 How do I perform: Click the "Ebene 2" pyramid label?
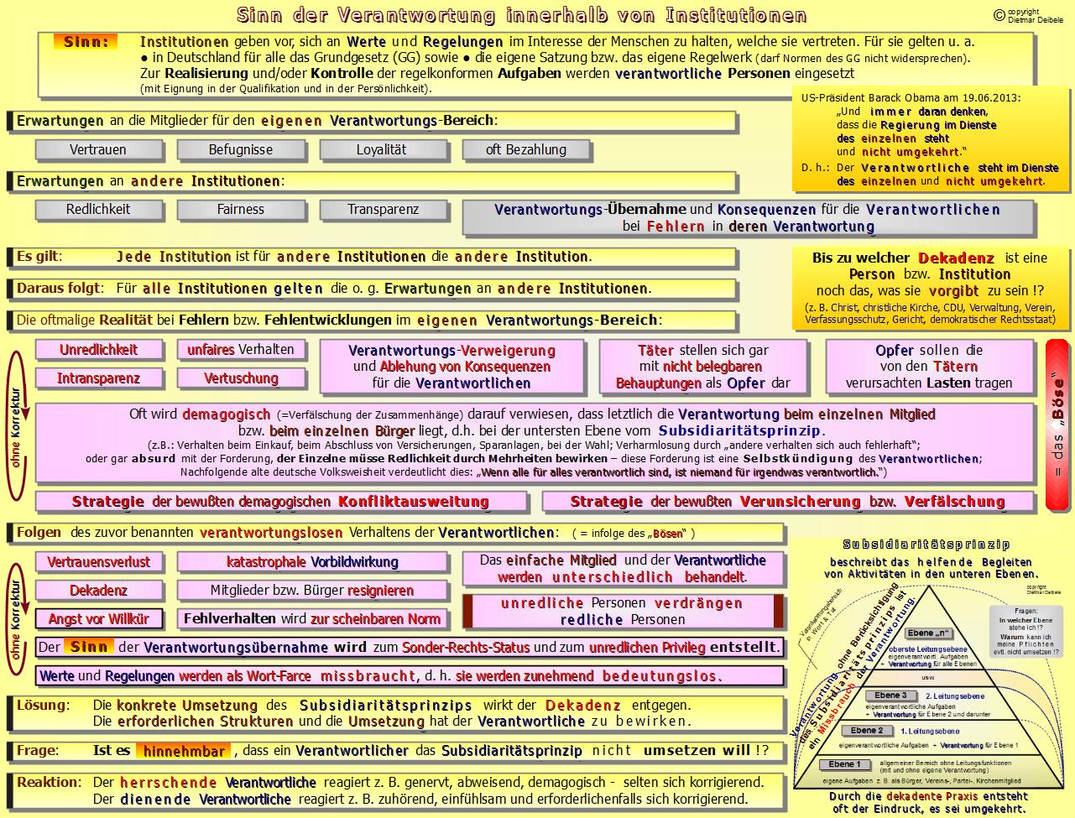click(x=866, y=731)
